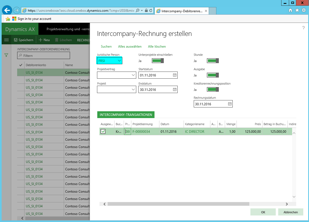Uncheck the selected transaction row checkbox
This screenshot has height=222, width=309.
[x=103, y=132]
